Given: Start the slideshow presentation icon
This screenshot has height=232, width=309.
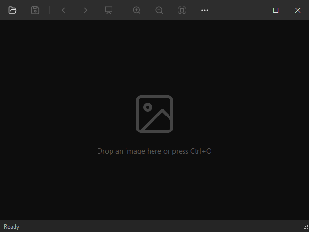Looking at the screenshot, I should [x=109, y=10].
